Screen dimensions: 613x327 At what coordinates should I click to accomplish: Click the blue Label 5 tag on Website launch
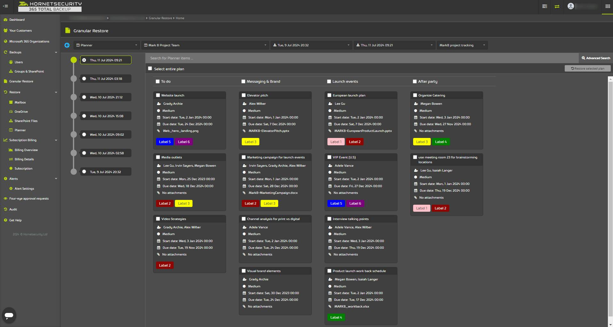[x=165, y=142]
